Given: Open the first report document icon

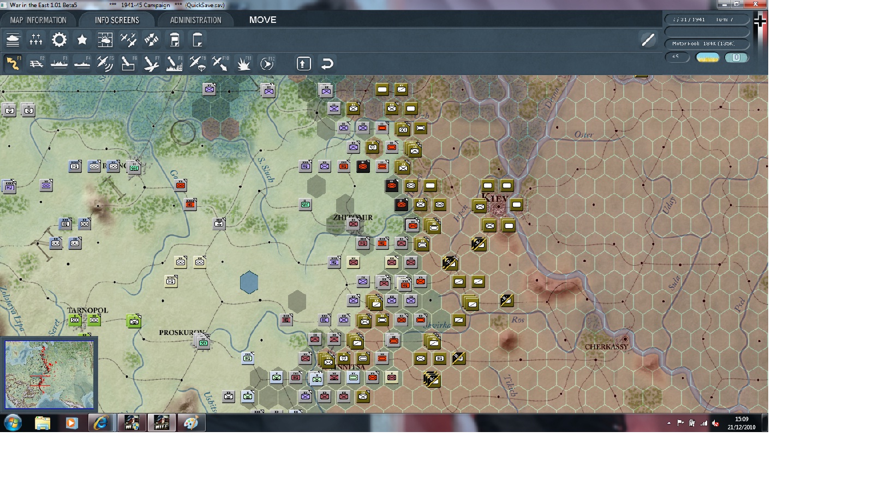Looking at the screenshot, I should tap(175, 40).
